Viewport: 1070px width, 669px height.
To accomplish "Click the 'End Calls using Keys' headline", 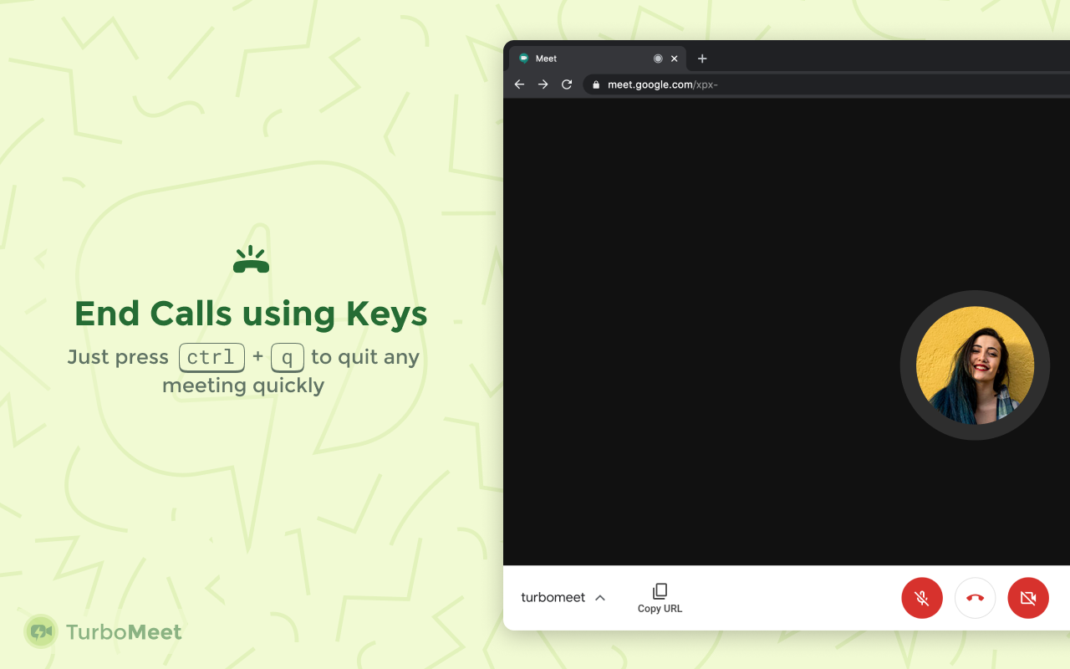I will [251, 314].
